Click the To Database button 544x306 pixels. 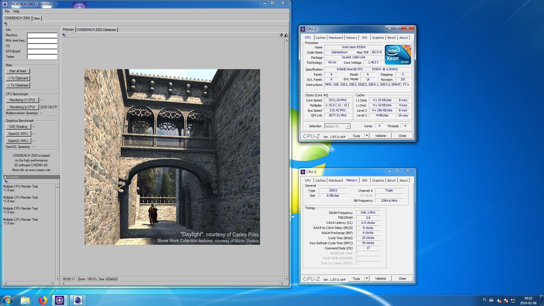click(x=18, y=85)
